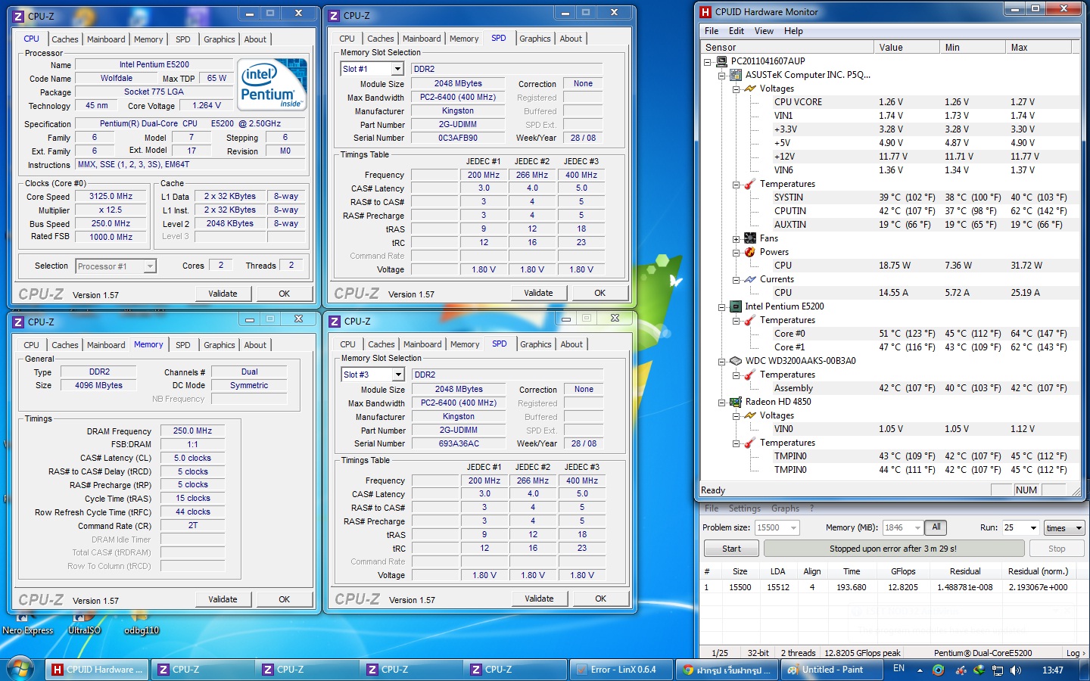This screenshot has width=1090, height=681.
Task: Toggle the All memory button in LinX
Action: (x=936, y=527)
